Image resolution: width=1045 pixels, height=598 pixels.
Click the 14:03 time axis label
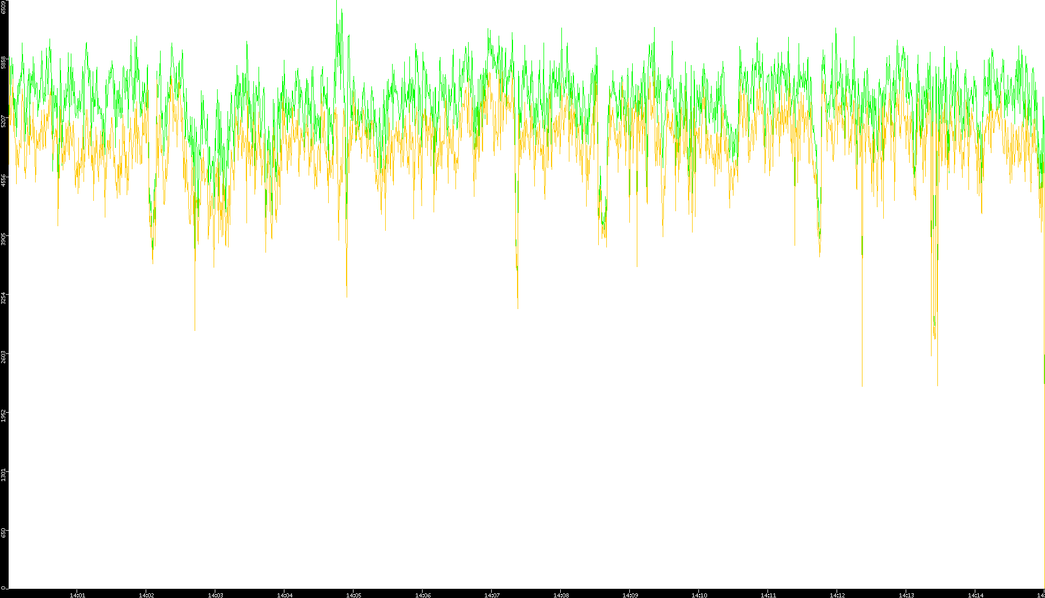215,595
